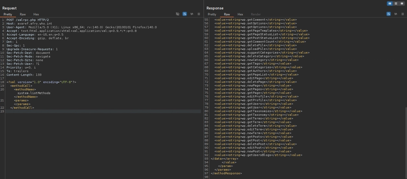Switch to the Request Pretty tab

8,14
